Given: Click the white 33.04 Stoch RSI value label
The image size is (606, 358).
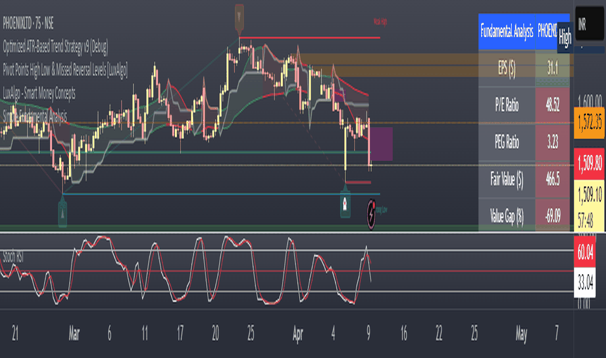Looking at the screenshot, I should coord(585,282).
